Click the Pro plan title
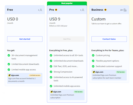The width and height of the screenshot is (133, 105). tap(51, 10)
